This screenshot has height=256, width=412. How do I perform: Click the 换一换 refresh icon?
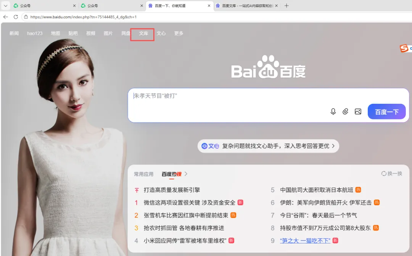[384, 174]
